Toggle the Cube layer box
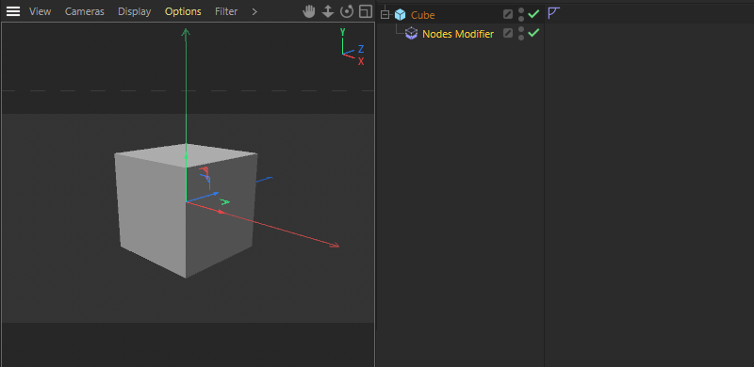This screenshot has width=754, height=367. (508, 14)
